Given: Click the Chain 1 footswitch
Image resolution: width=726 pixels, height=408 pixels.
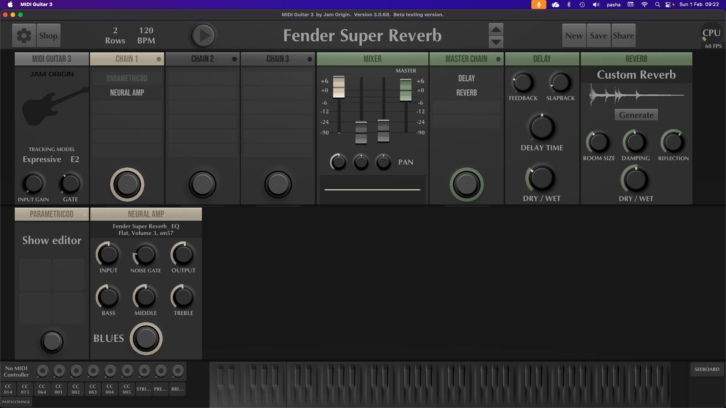Looking at the screenshot, I should [x=127, y=184].
